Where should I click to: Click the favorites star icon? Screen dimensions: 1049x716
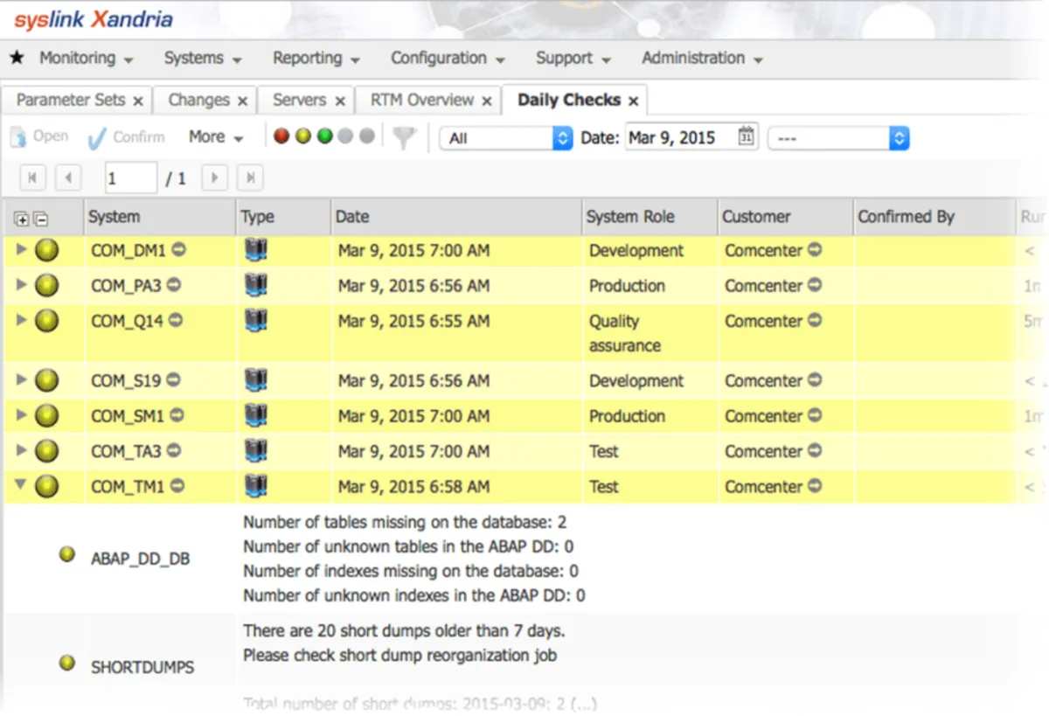click(x=17, y=59)
